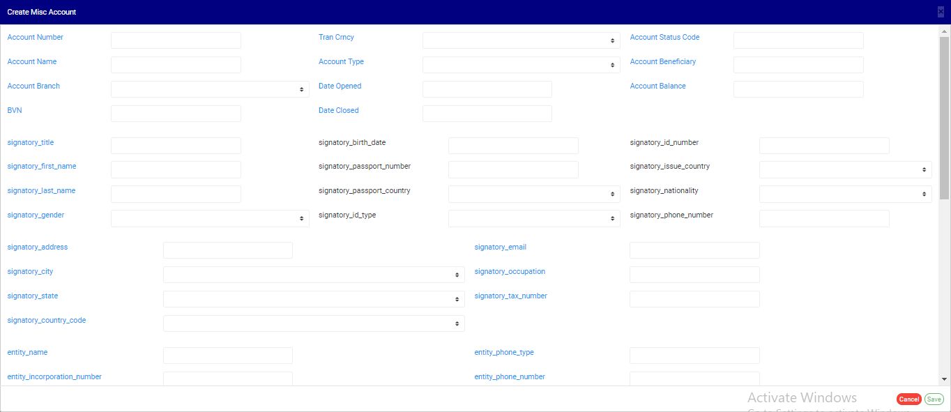
Task: Open the signatory_city dropdown
Action: (314, 275)
